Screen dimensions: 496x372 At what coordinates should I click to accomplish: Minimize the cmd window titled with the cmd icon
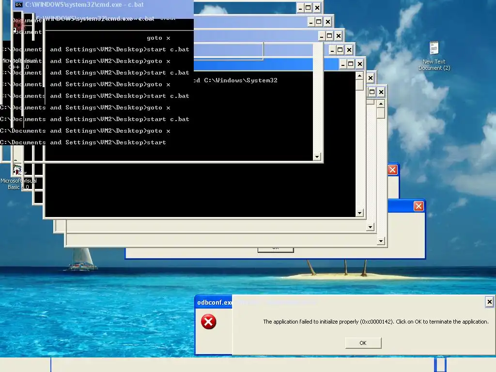pos(300,8)
